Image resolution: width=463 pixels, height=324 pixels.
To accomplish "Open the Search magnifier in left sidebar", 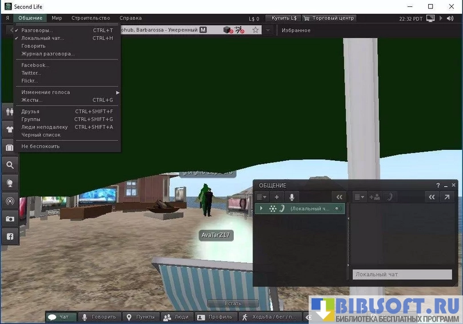I will pyautogui.click(x=10, y=165).
